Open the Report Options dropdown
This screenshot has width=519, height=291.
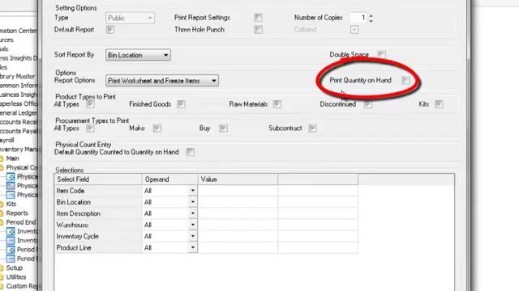162,81
